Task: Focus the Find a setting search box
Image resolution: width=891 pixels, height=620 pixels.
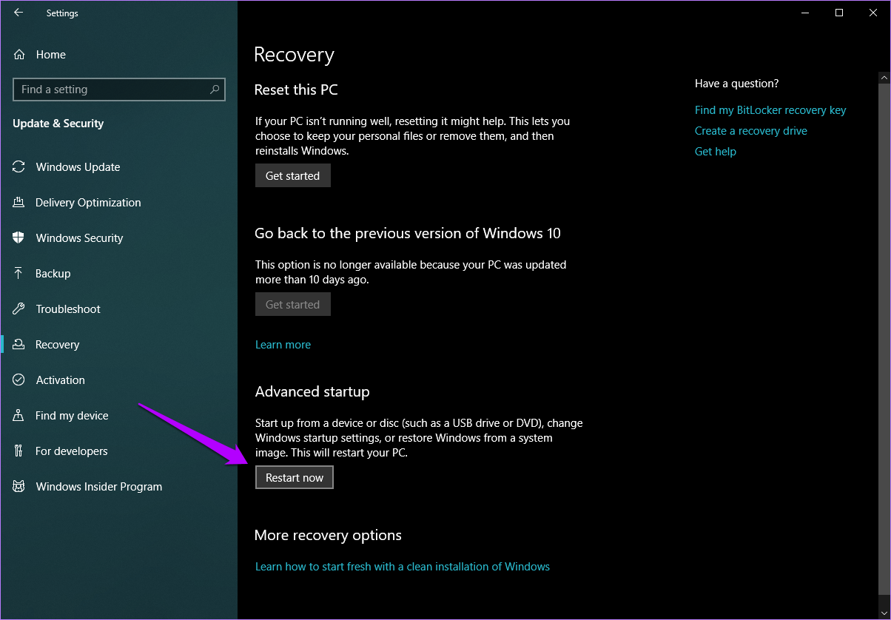Action: [119, 90]
